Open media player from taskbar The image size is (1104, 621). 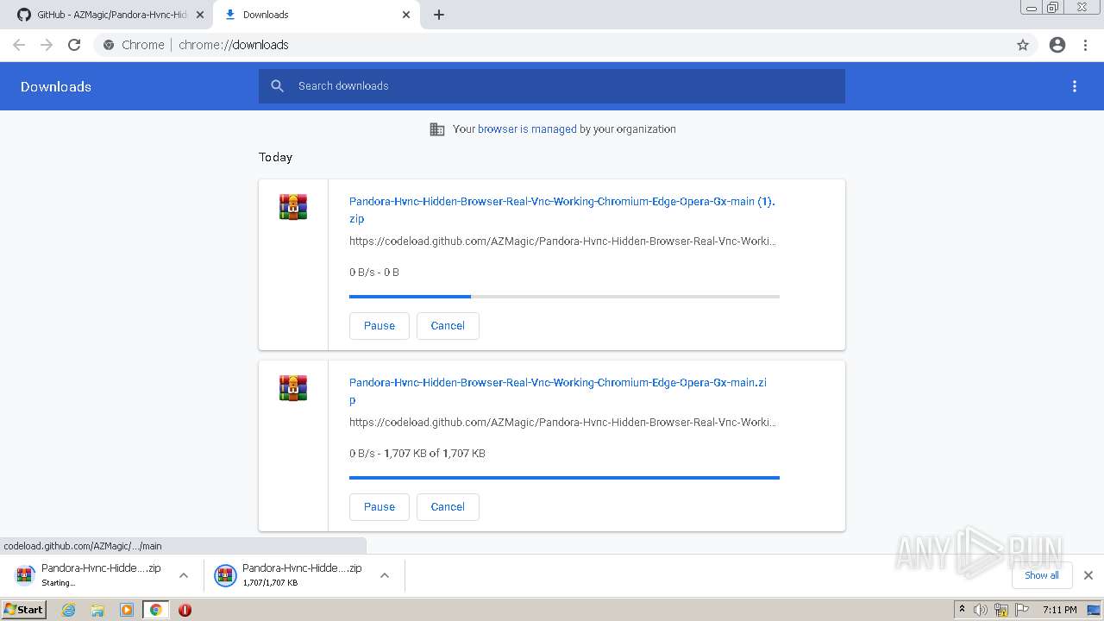[127, 610]
